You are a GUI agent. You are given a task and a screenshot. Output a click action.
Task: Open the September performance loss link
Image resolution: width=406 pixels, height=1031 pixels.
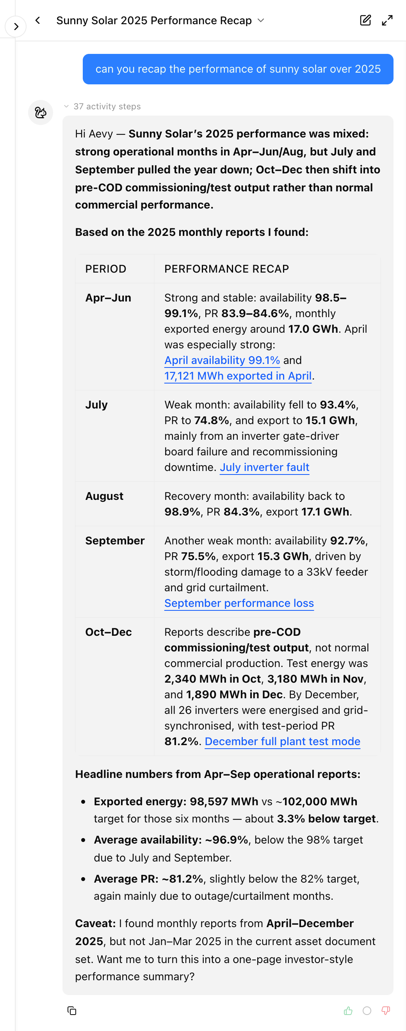click(x=239, y=603)
